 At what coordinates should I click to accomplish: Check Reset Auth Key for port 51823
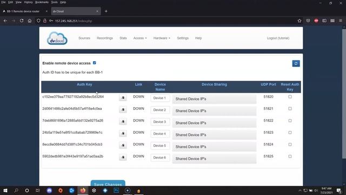[290, 132]
